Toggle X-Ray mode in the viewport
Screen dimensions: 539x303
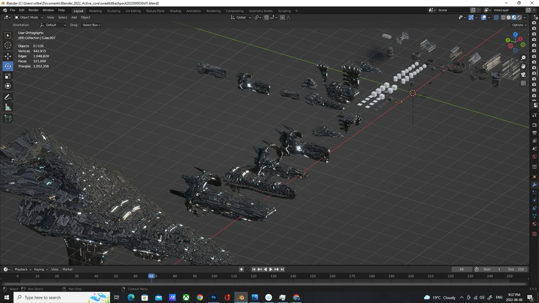pos(496,17)
